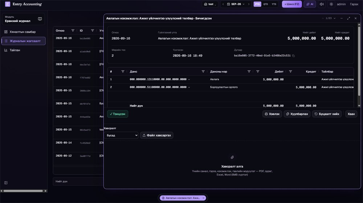Filter the Данс column in the table
Image resolution: width=363 pixels, height=203 pixels.
coord(203,72)
